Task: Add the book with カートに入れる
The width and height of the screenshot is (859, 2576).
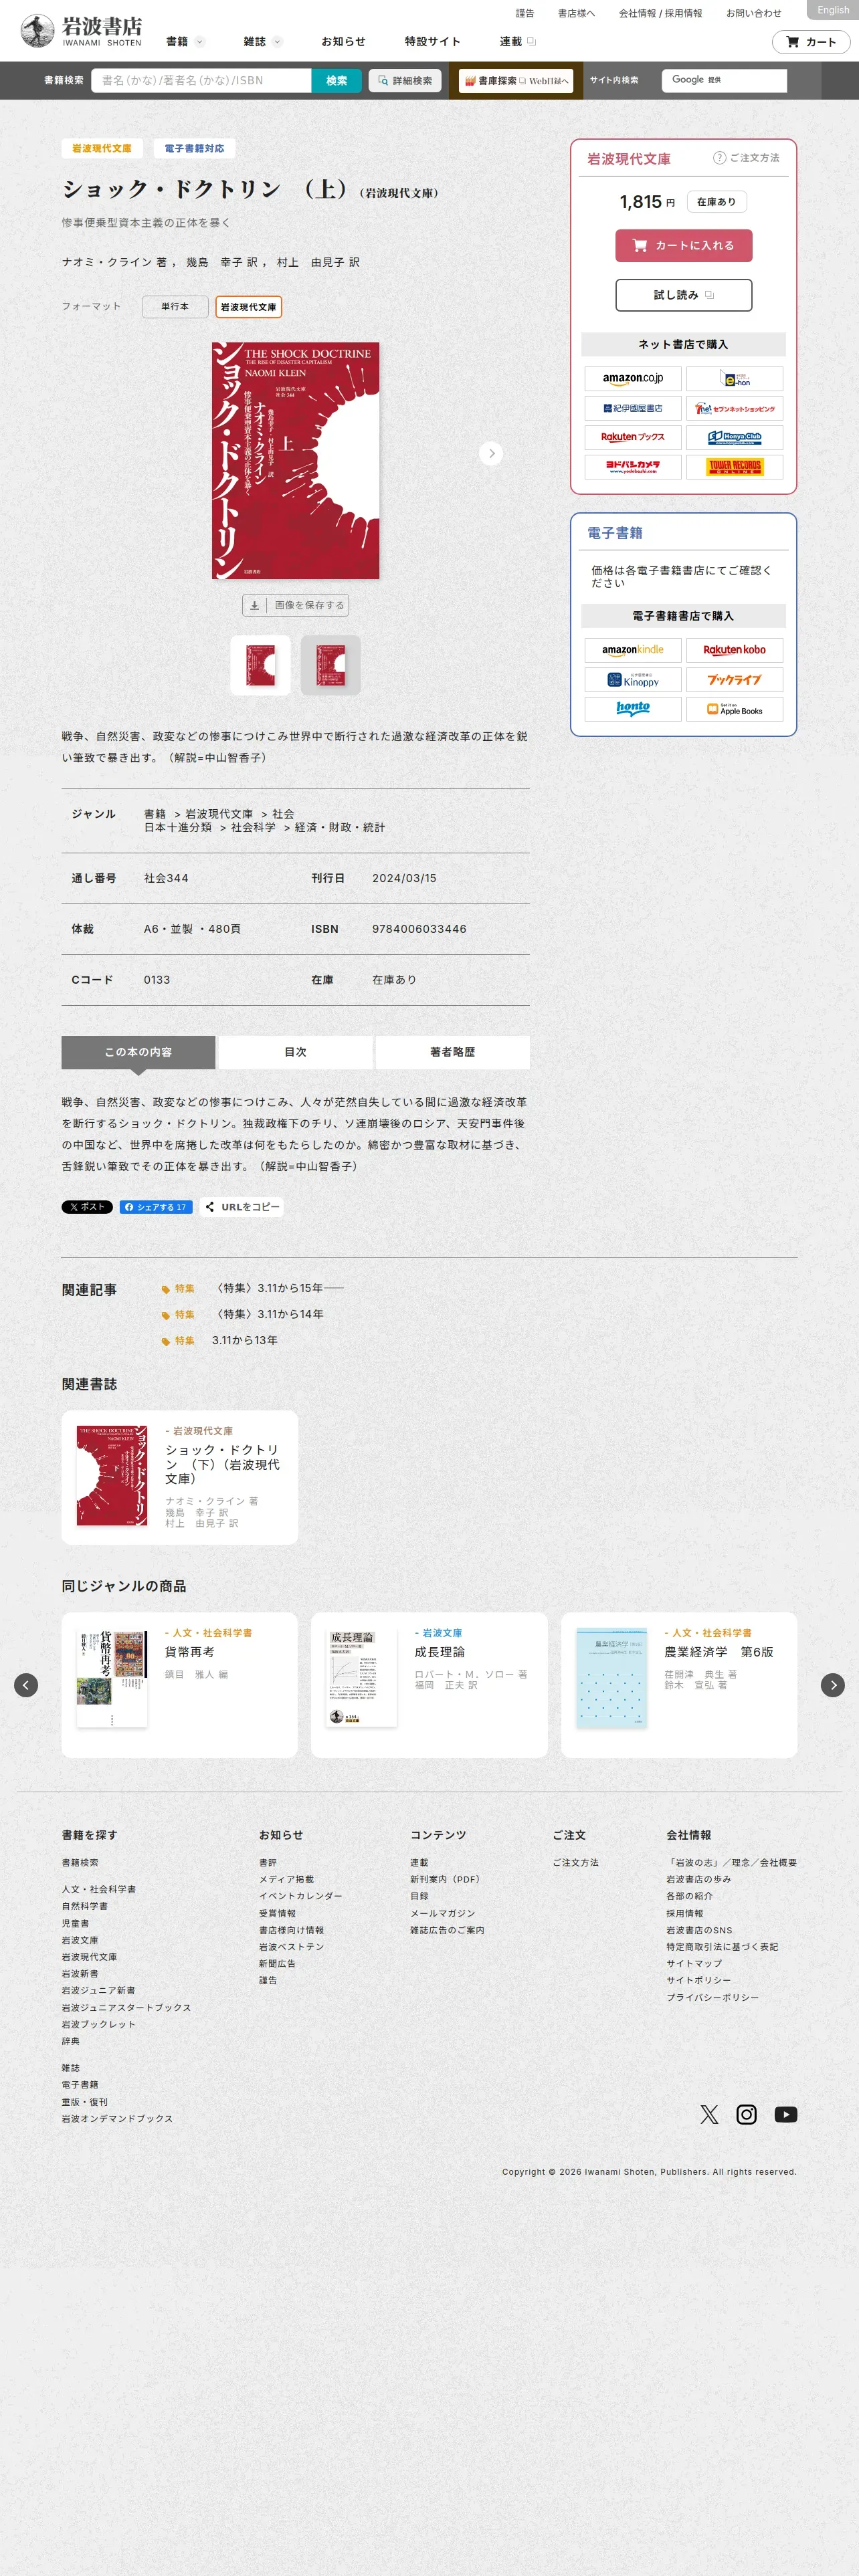Action: pos(683,245)
